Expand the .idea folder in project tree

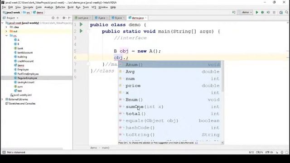tap(6, 27)
